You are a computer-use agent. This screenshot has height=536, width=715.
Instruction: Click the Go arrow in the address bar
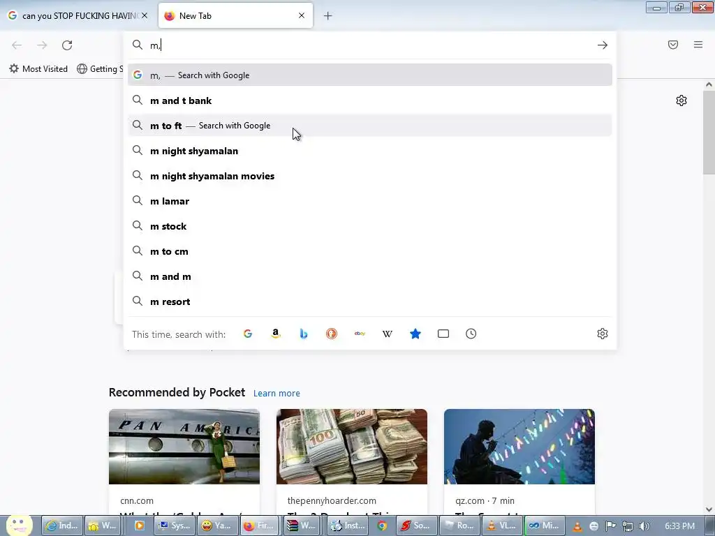pos(603,45)
